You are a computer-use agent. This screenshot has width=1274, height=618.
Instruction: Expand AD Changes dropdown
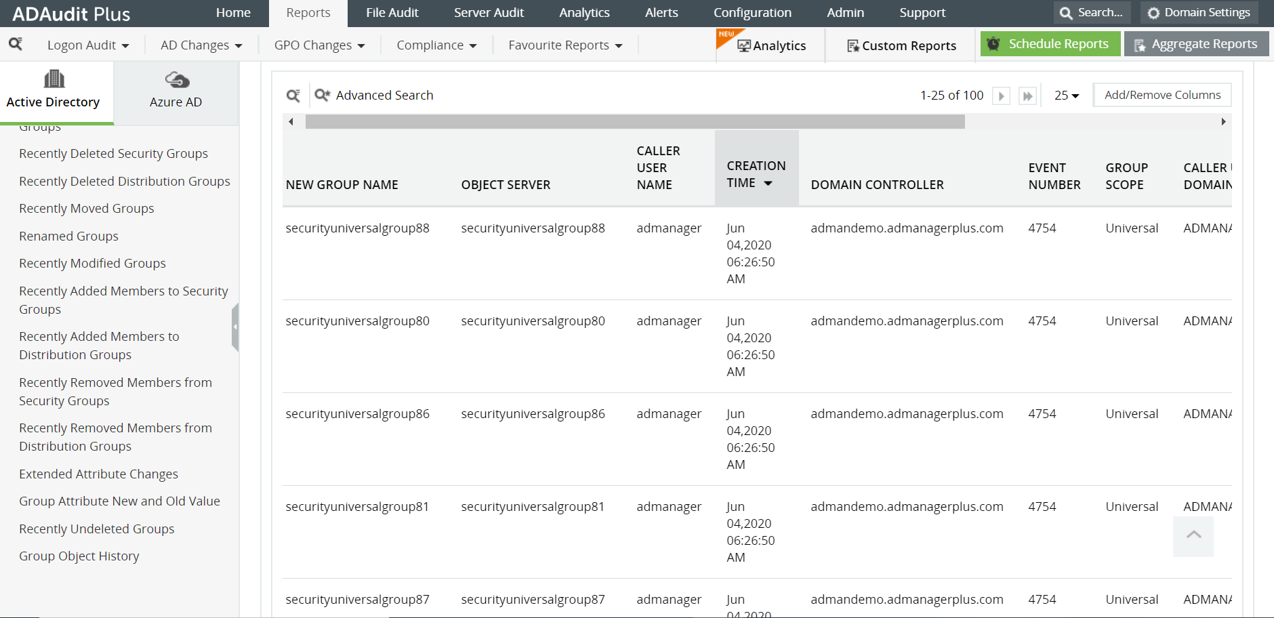(201, 45)
